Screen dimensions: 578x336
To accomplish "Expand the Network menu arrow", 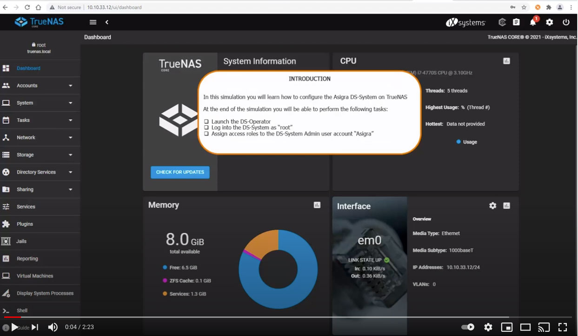I will (70, 137).
